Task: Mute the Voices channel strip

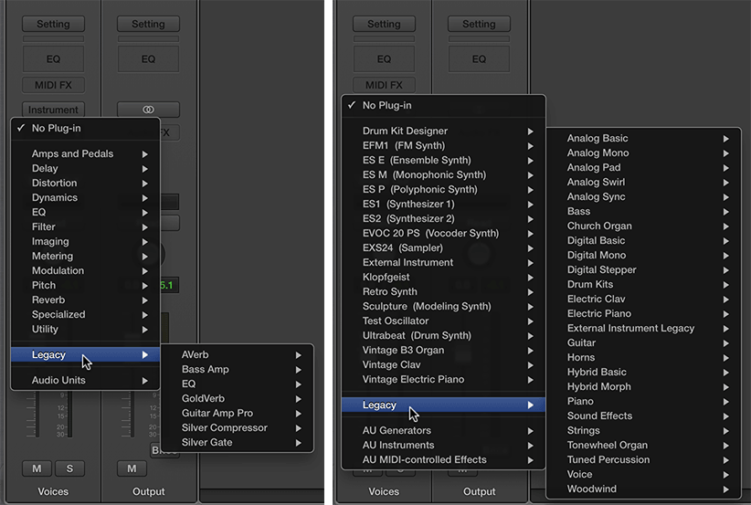Action: point(37,468)
